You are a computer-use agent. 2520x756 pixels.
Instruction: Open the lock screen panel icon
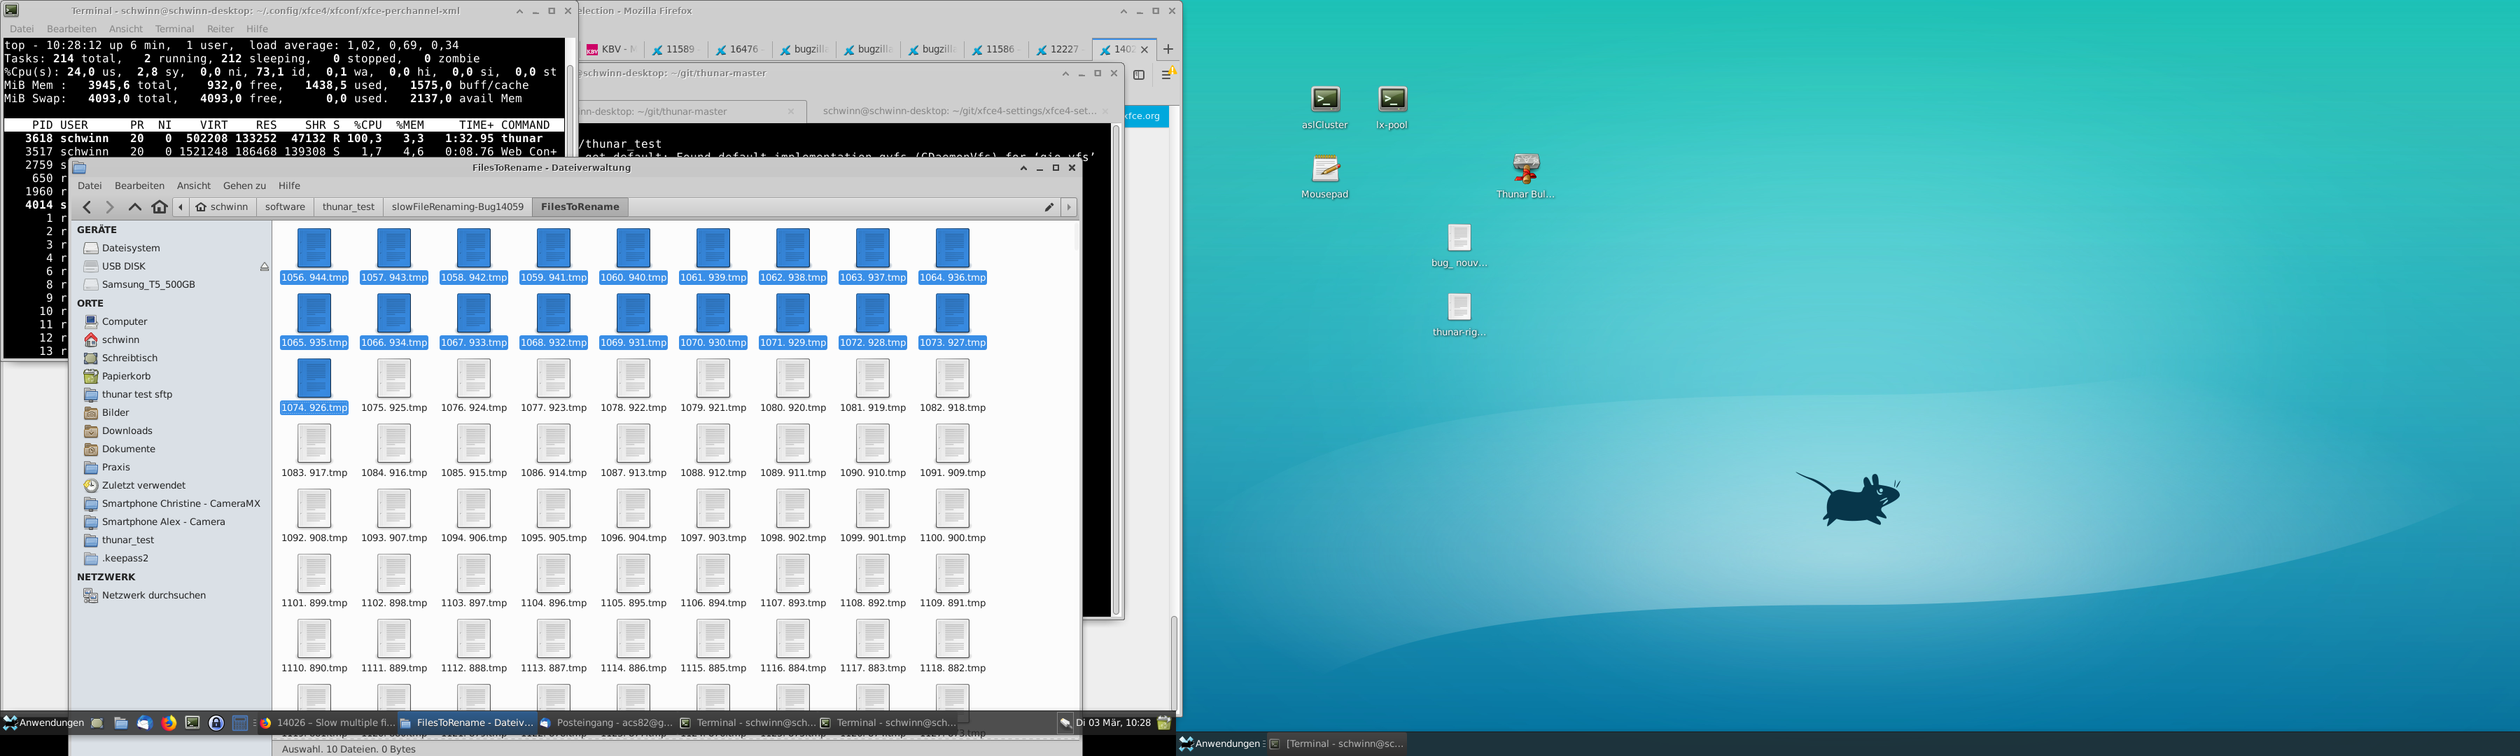pos(216,722)
